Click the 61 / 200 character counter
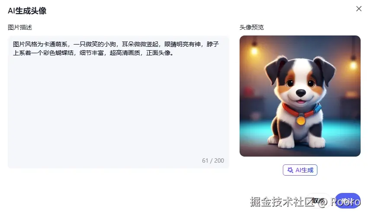 [213, 160]
